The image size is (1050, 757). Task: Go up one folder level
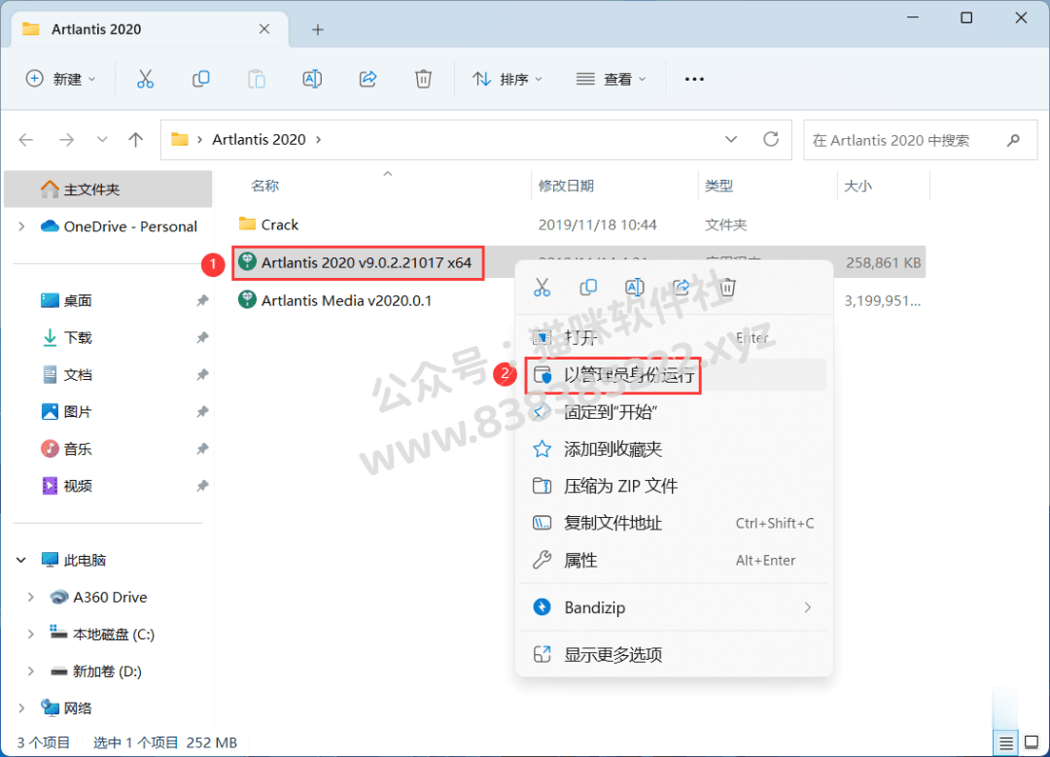click(x=136, y=139)
